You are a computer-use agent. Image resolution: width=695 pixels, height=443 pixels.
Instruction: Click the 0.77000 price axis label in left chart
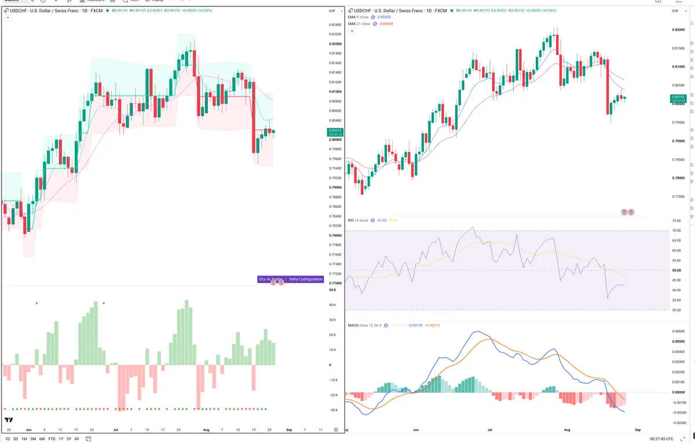335,283
